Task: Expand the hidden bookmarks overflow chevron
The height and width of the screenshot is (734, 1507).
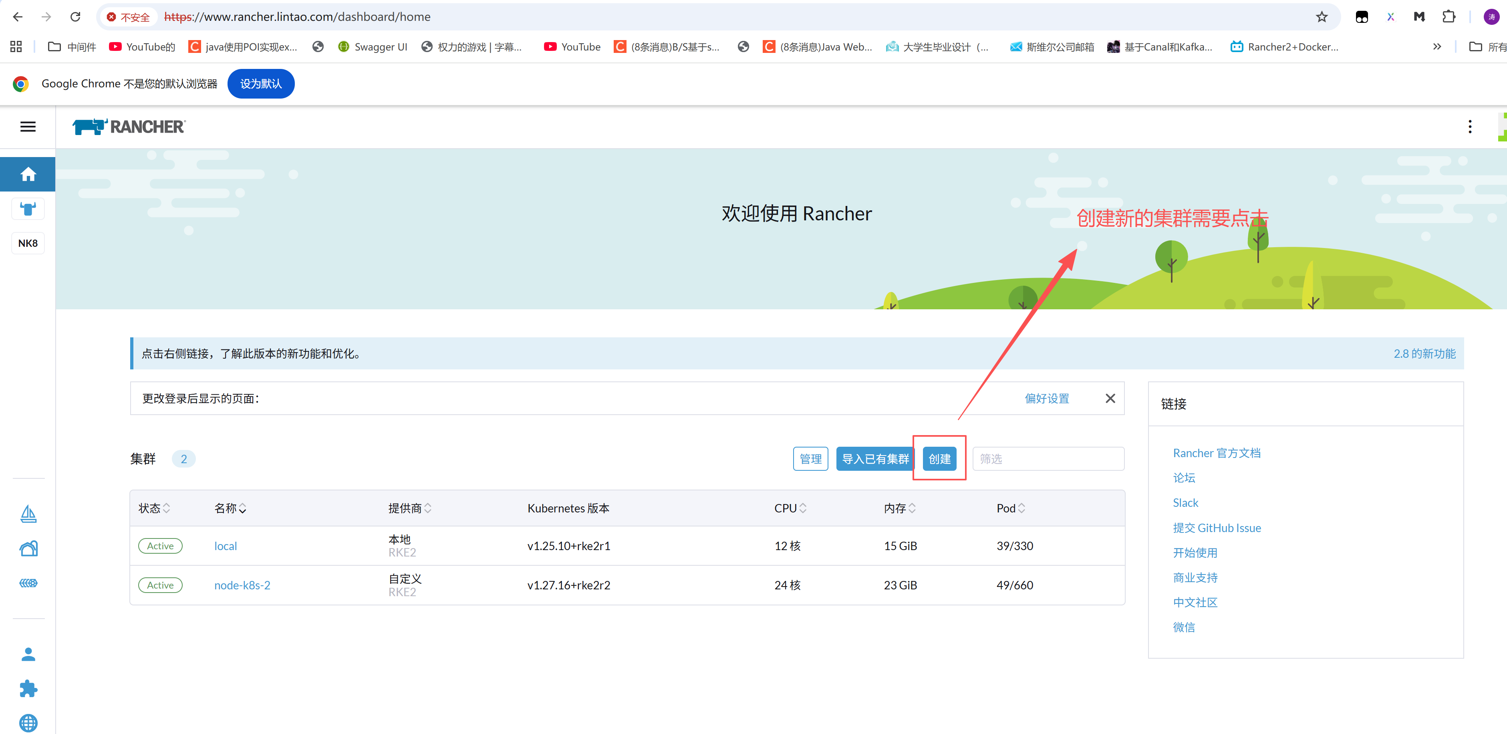Action: 1437,47
